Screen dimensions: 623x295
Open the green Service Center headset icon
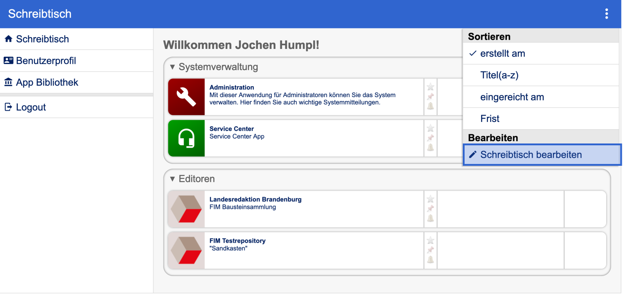[x=186, y=138]
